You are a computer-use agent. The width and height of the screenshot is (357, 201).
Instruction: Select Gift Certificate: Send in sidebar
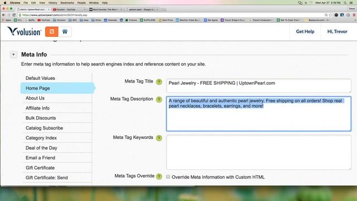pos(57,178)
